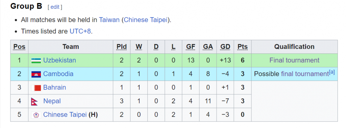Click the Cambodia flag icon
This screenshot has height=128, width=346.
click(x=36, y=74)
